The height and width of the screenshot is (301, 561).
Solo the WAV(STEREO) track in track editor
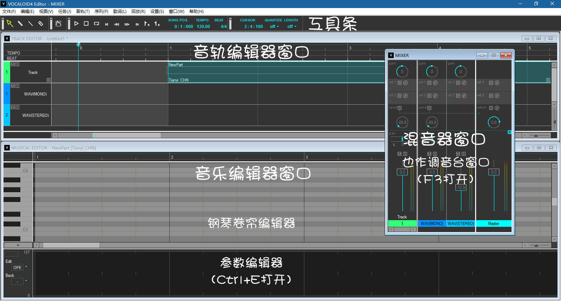click(x=17, y=107)
